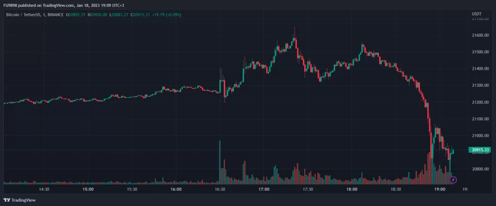Click the 16:30 time axis label

[x=220, y=189]
